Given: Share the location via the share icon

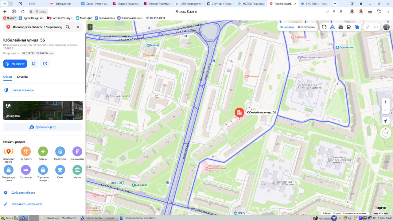Looking at the screenshot, I should (x=45, y=64).
